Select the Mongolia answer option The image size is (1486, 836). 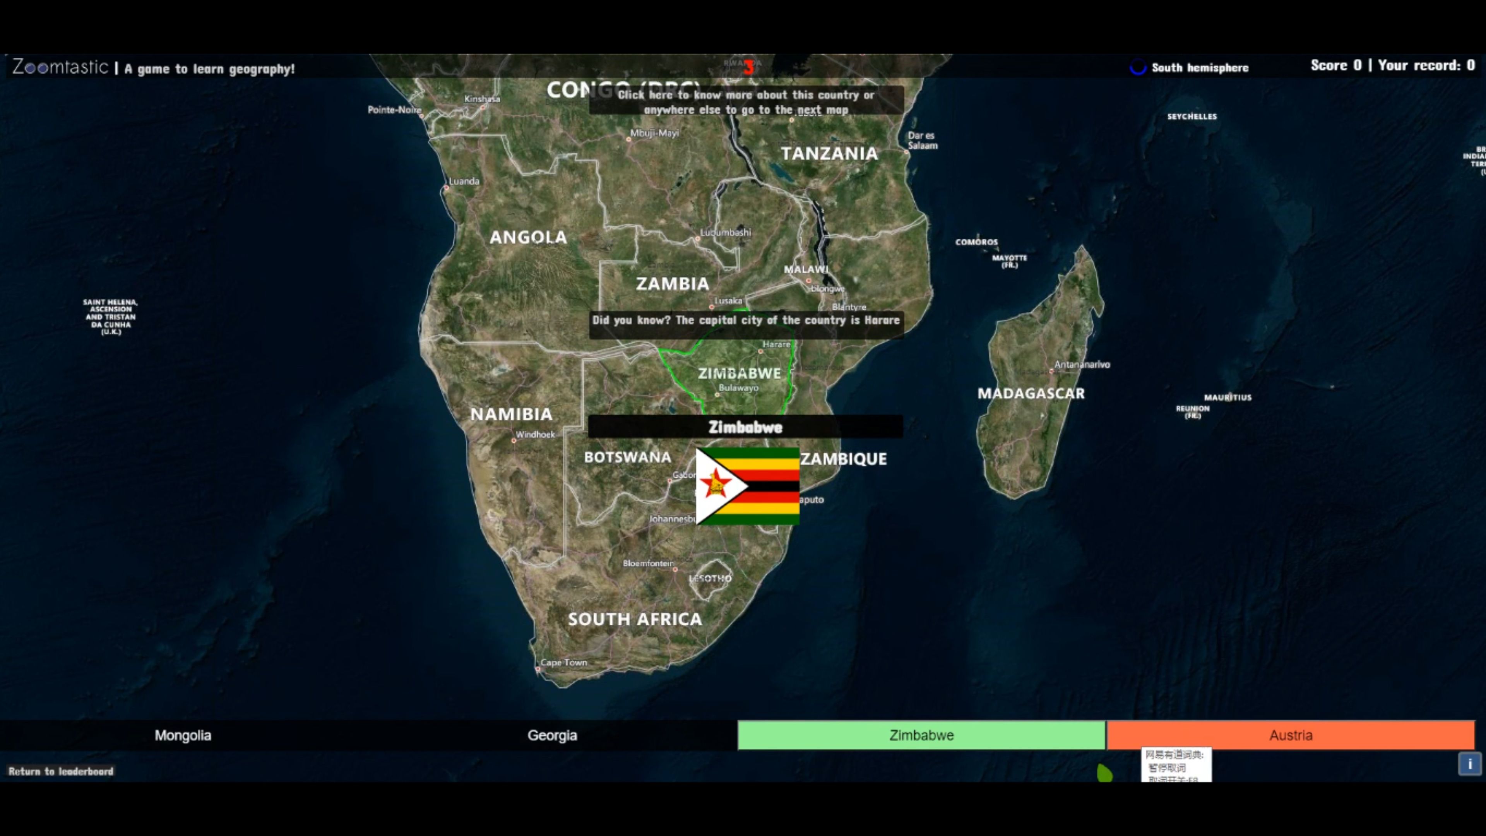(x=183, y=735)
